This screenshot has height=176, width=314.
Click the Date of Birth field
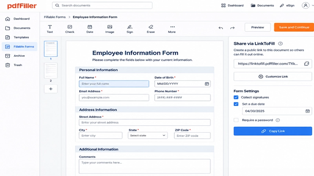pos(183,84)
